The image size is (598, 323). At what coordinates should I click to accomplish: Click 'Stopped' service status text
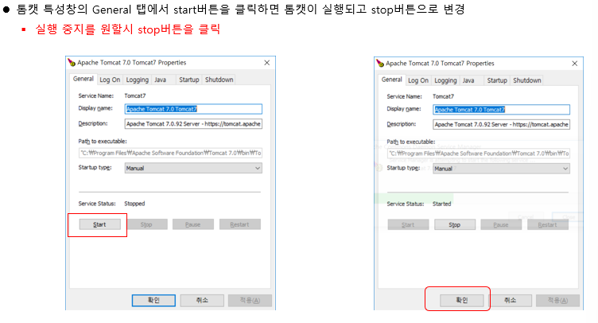click(134, 204)
